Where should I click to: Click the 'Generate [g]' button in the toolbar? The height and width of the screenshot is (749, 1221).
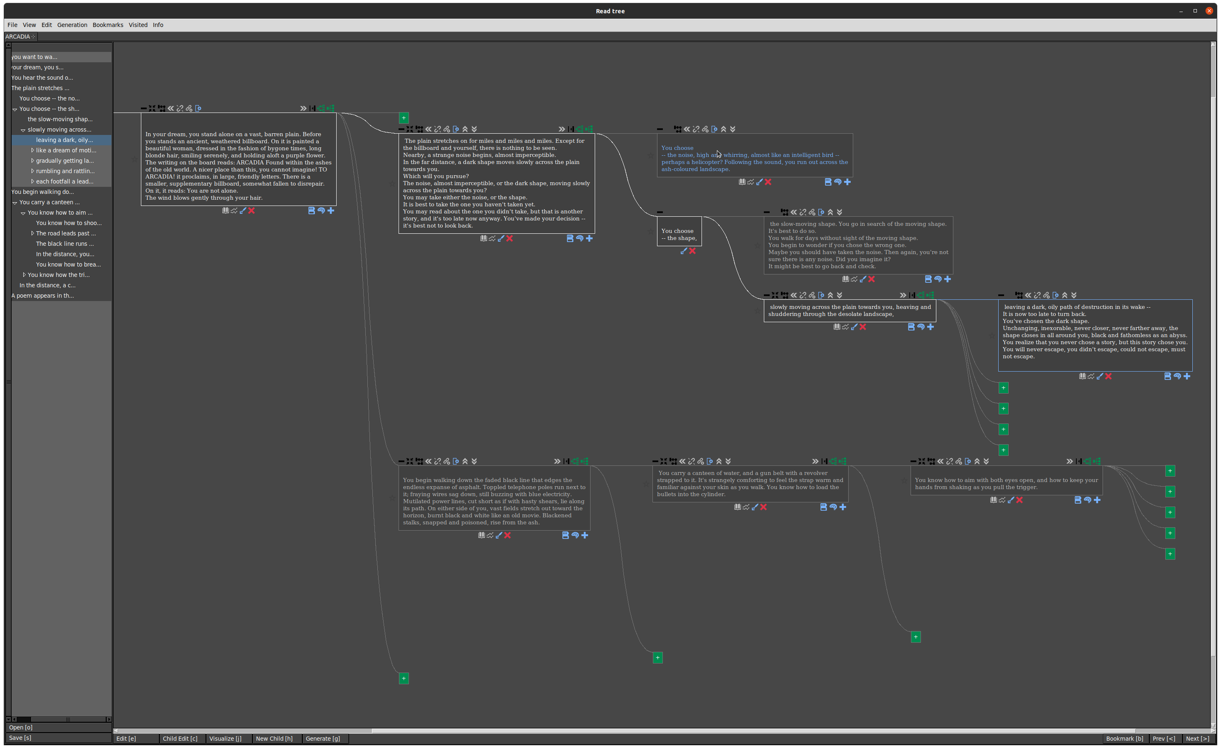click(322, 738)
